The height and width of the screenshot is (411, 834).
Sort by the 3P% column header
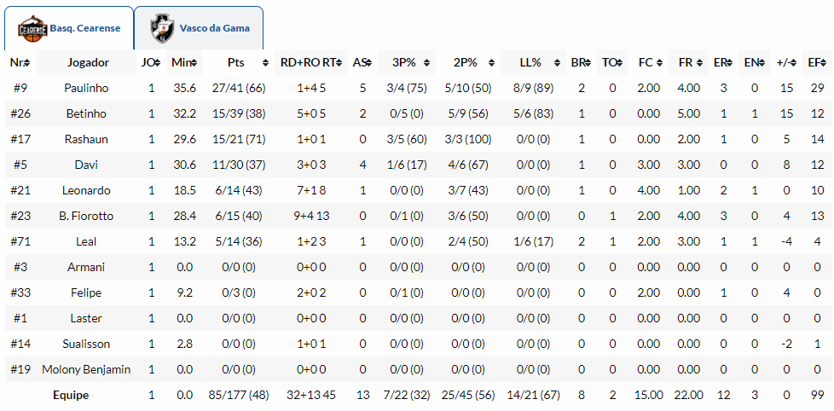(407, 62)
